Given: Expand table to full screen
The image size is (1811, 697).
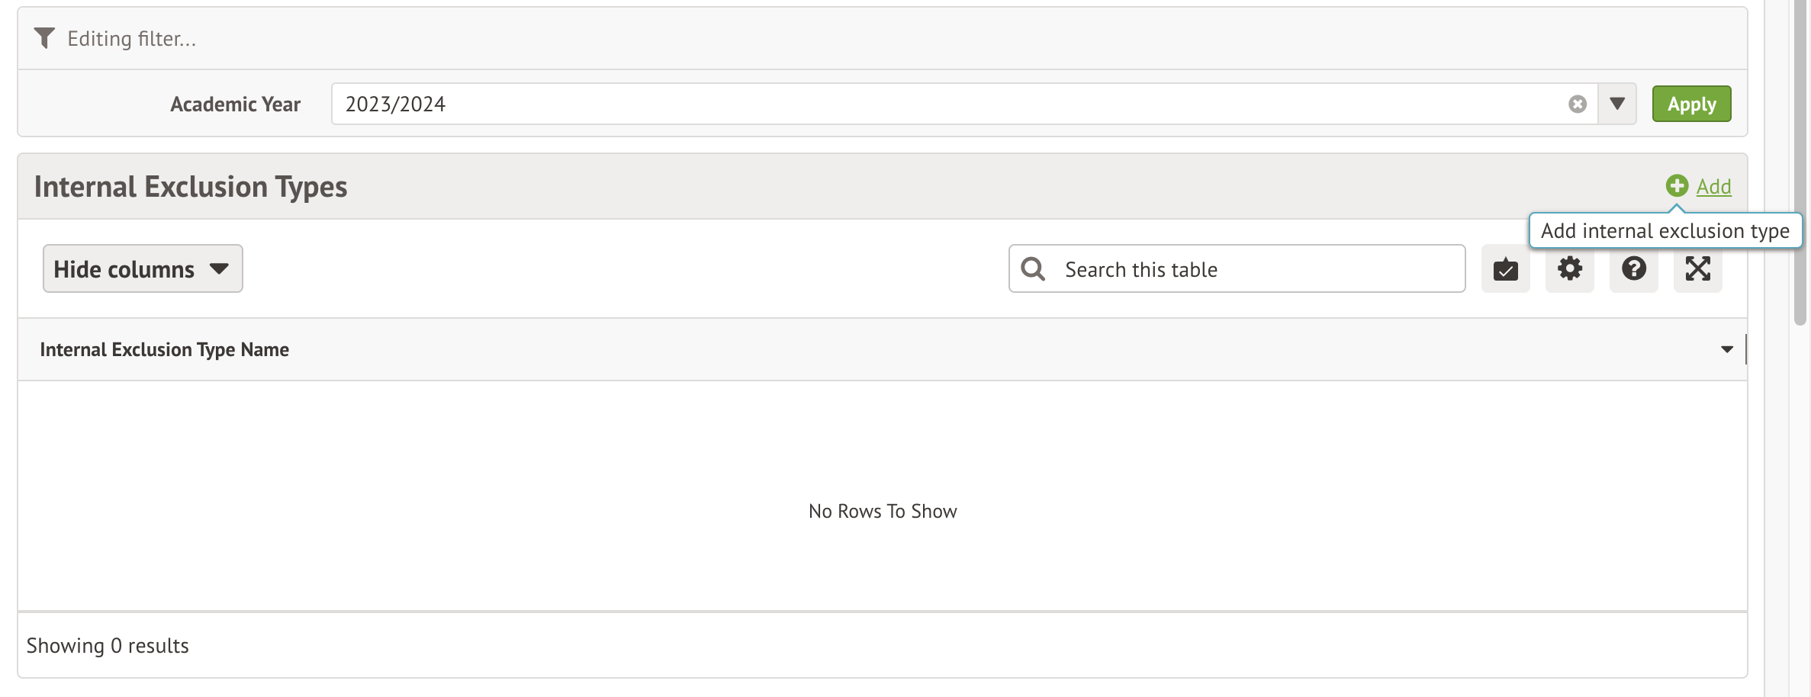Looking at the screenshot, I should click(x=1698, y=268).
